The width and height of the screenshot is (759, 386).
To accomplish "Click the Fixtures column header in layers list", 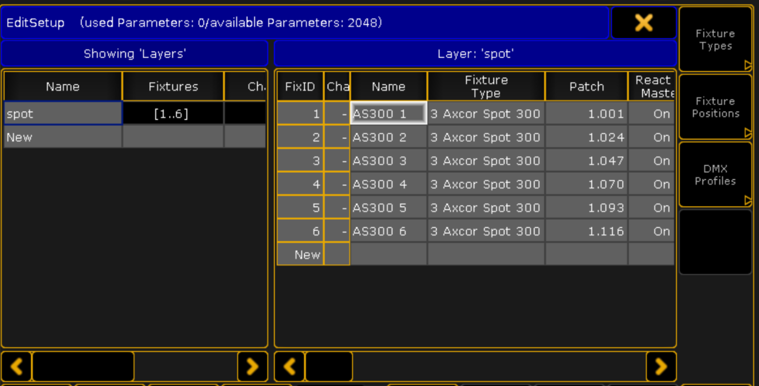I will coord(173,86).
